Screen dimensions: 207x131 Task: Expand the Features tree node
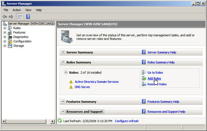[x=5, y=32]
